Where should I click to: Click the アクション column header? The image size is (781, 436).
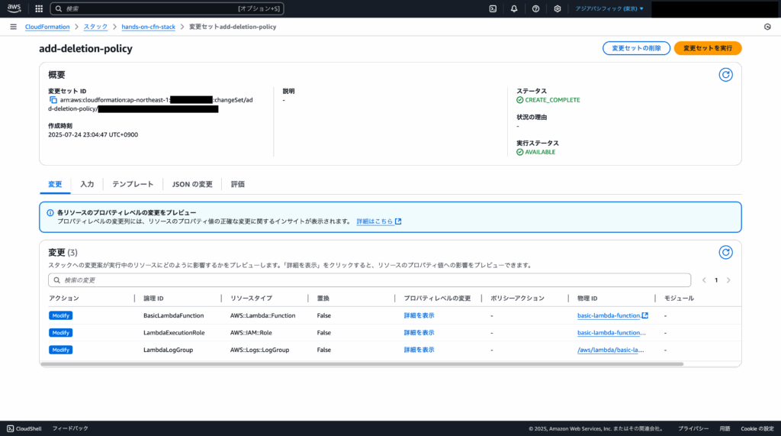click(x=64, y=299)
